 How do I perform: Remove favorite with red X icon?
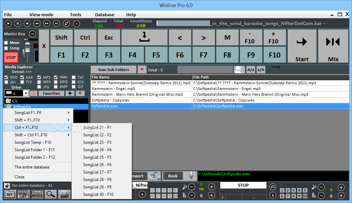pyautogui.click(x=80, y=93)
